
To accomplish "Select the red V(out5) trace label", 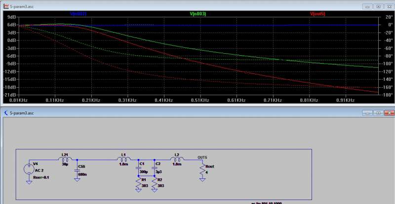I will tap(317, 14).
